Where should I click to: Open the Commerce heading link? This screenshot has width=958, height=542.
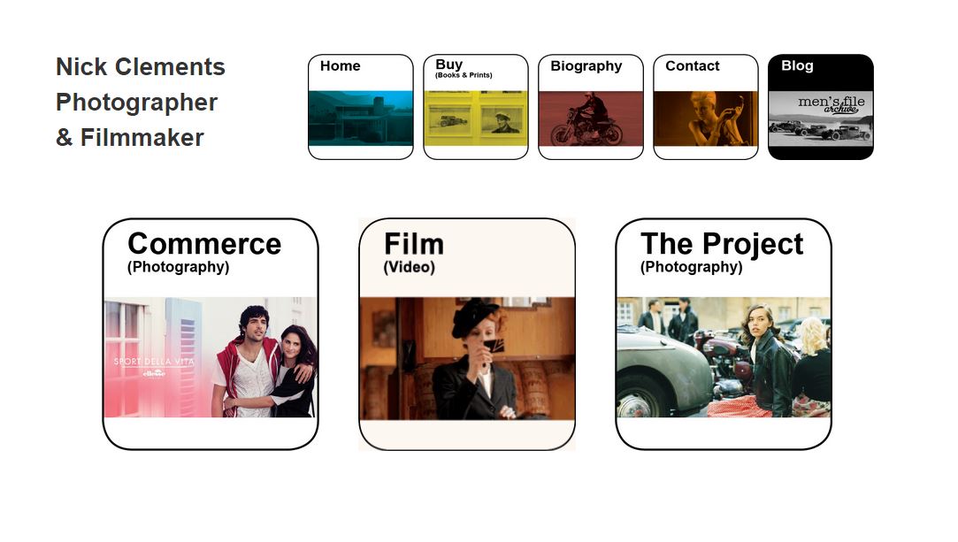point(204,243)
